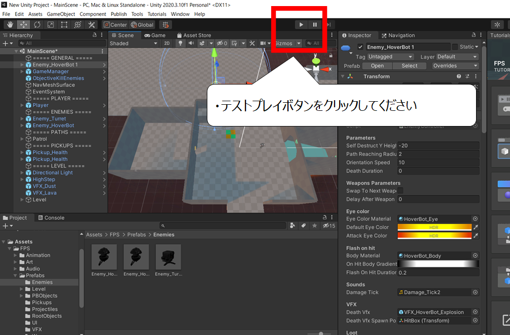
Task: Open the Transform component three-dot menu
Action: pos(476,76)
